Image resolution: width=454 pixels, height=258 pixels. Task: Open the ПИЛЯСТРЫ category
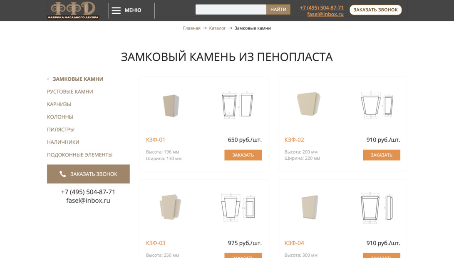point(61,129)
